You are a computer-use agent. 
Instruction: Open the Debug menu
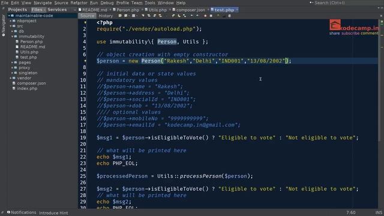pos(107,2)
